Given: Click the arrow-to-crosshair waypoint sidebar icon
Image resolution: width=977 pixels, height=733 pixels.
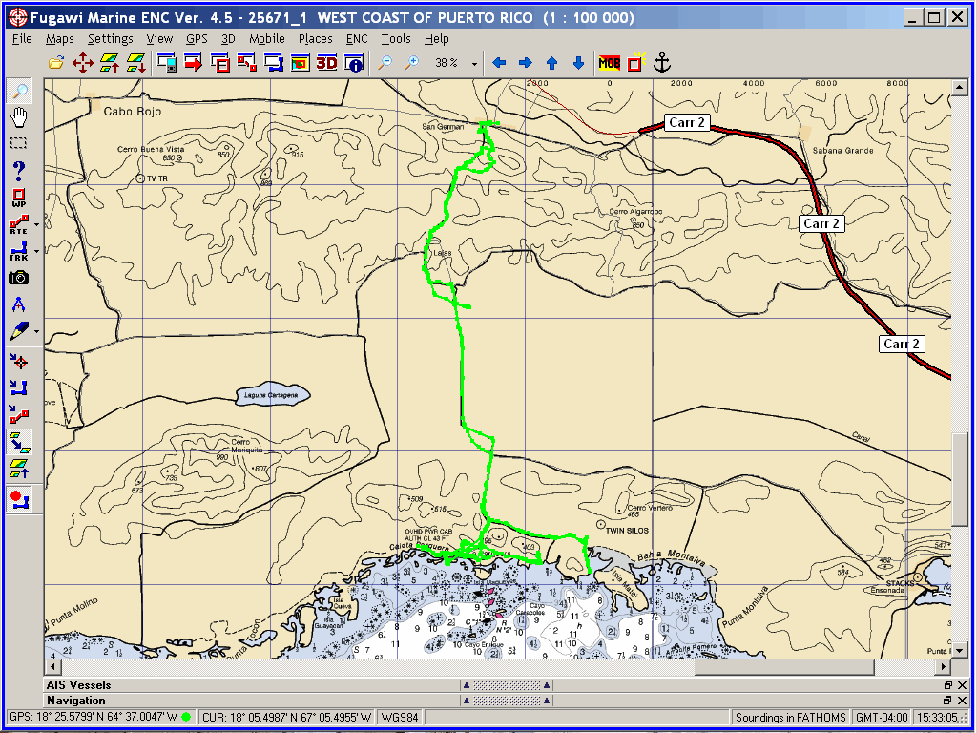Looking at the screenshot, I should (x=19, y=362).
